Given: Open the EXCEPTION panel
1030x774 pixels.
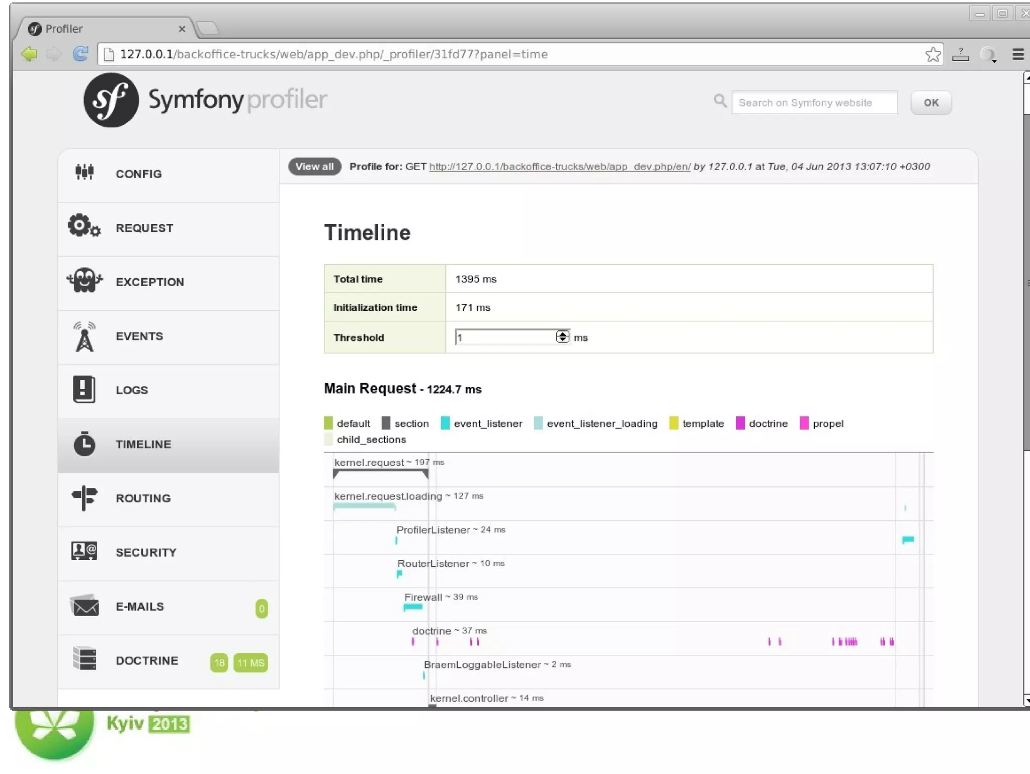Looking at the screenshot, I should click(168, 283).
